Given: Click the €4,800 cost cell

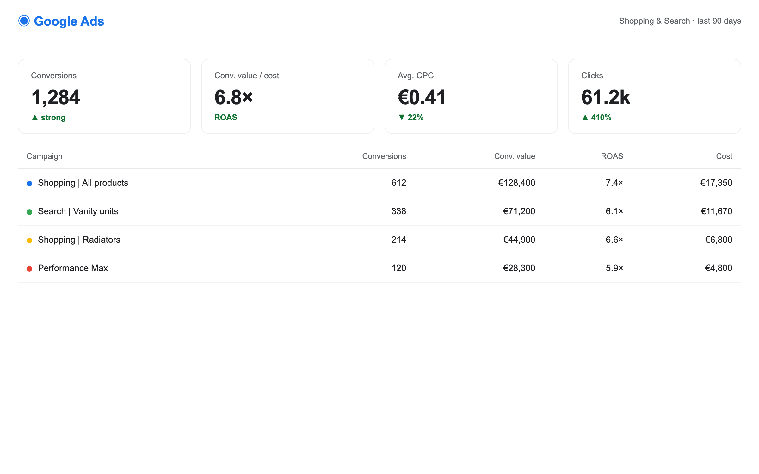Looking at the screenshot, I should [719, 268].
